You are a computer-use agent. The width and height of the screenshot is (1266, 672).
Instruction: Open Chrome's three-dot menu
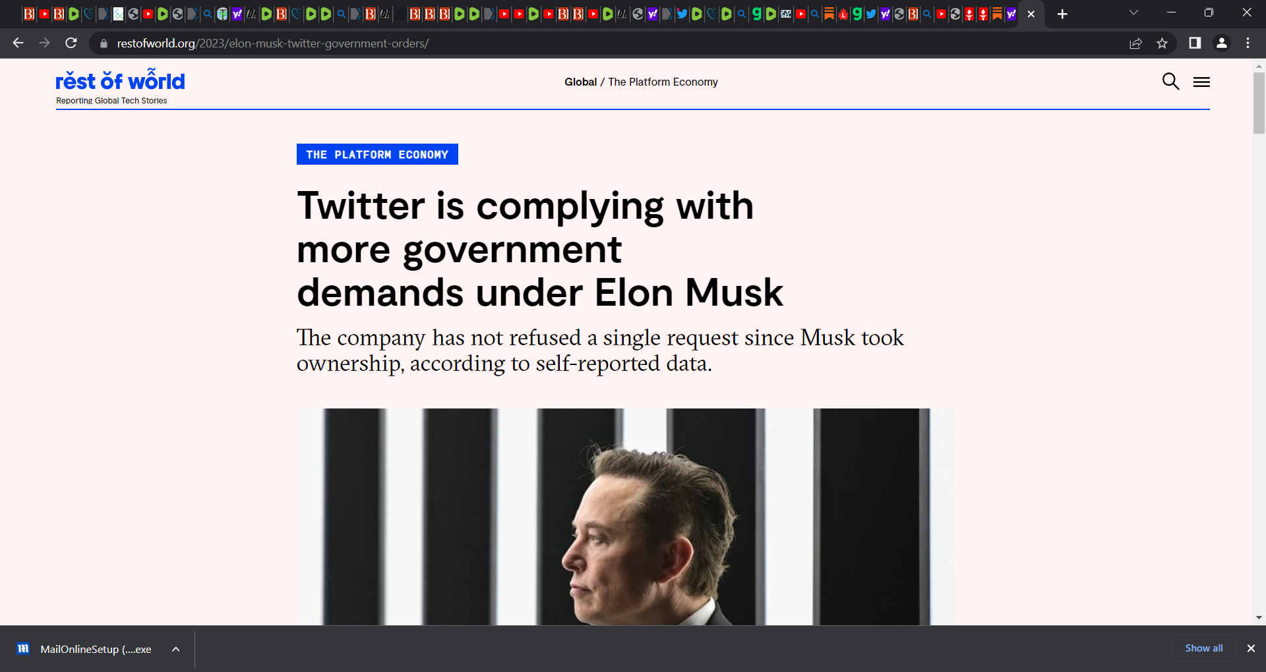click(x=1248, y=43)
